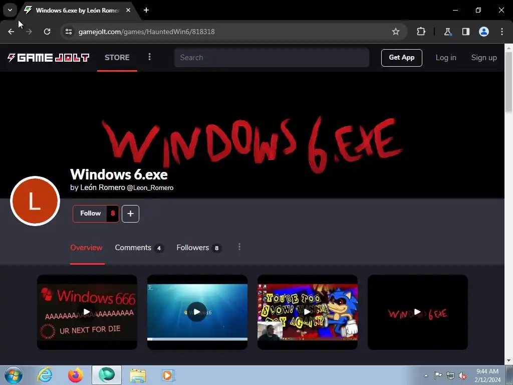Viewport: 513px width, 385px height.
Task: Launch Firefox from the taskbar
Action: [76, 375]
